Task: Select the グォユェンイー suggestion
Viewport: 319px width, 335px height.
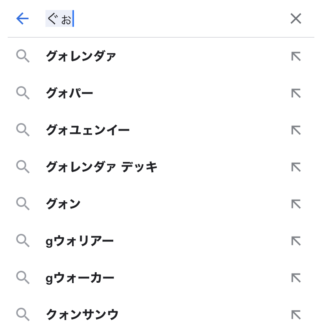Action: [x=87, y=130]
